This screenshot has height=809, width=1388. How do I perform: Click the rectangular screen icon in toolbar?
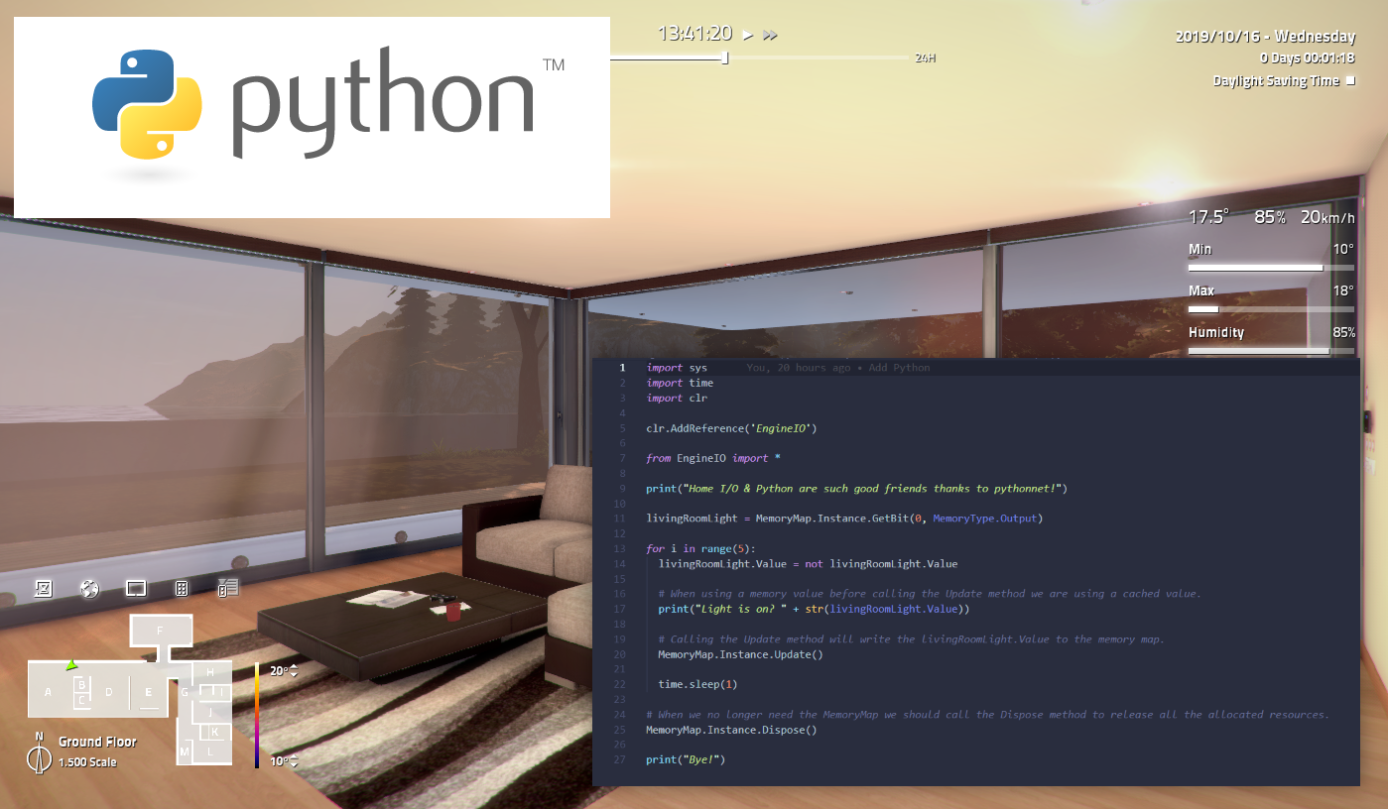click(x=136, y=589)
